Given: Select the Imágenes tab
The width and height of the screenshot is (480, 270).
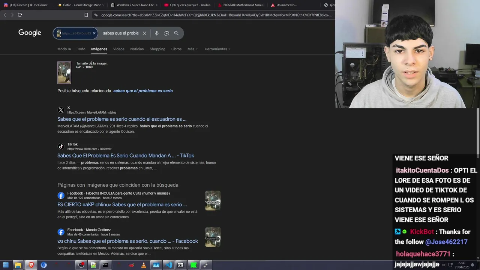Looking at the screenshot, I should pyautogui.click(x=99, y=49).
